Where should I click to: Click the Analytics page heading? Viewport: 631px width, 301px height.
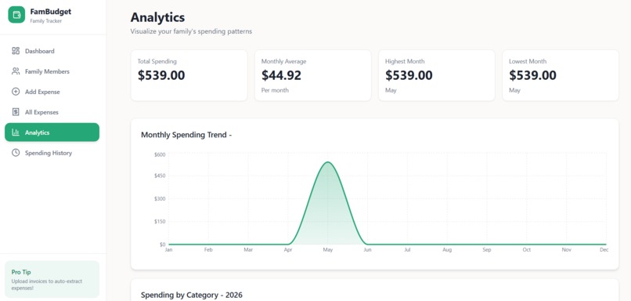(x=158, y=17)
